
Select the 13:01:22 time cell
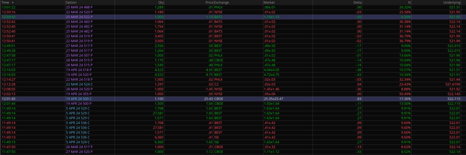(9, 7)
